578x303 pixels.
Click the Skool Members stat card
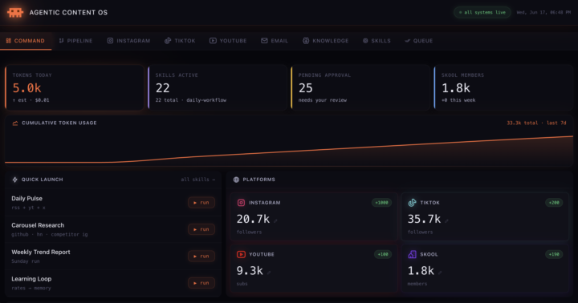tap(503, 87)
